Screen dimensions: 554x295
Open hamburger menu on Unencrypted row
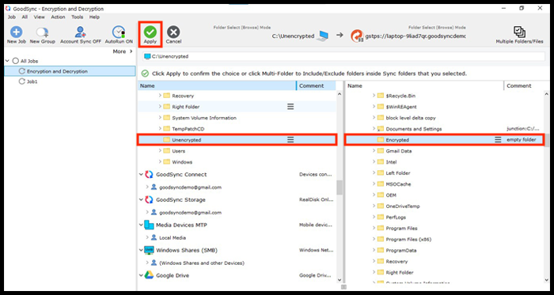(290, 140)
